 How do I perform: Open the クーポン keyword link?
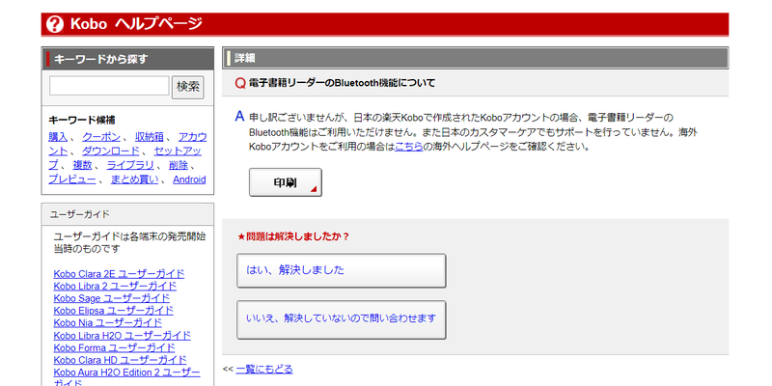tap(101, 137)
